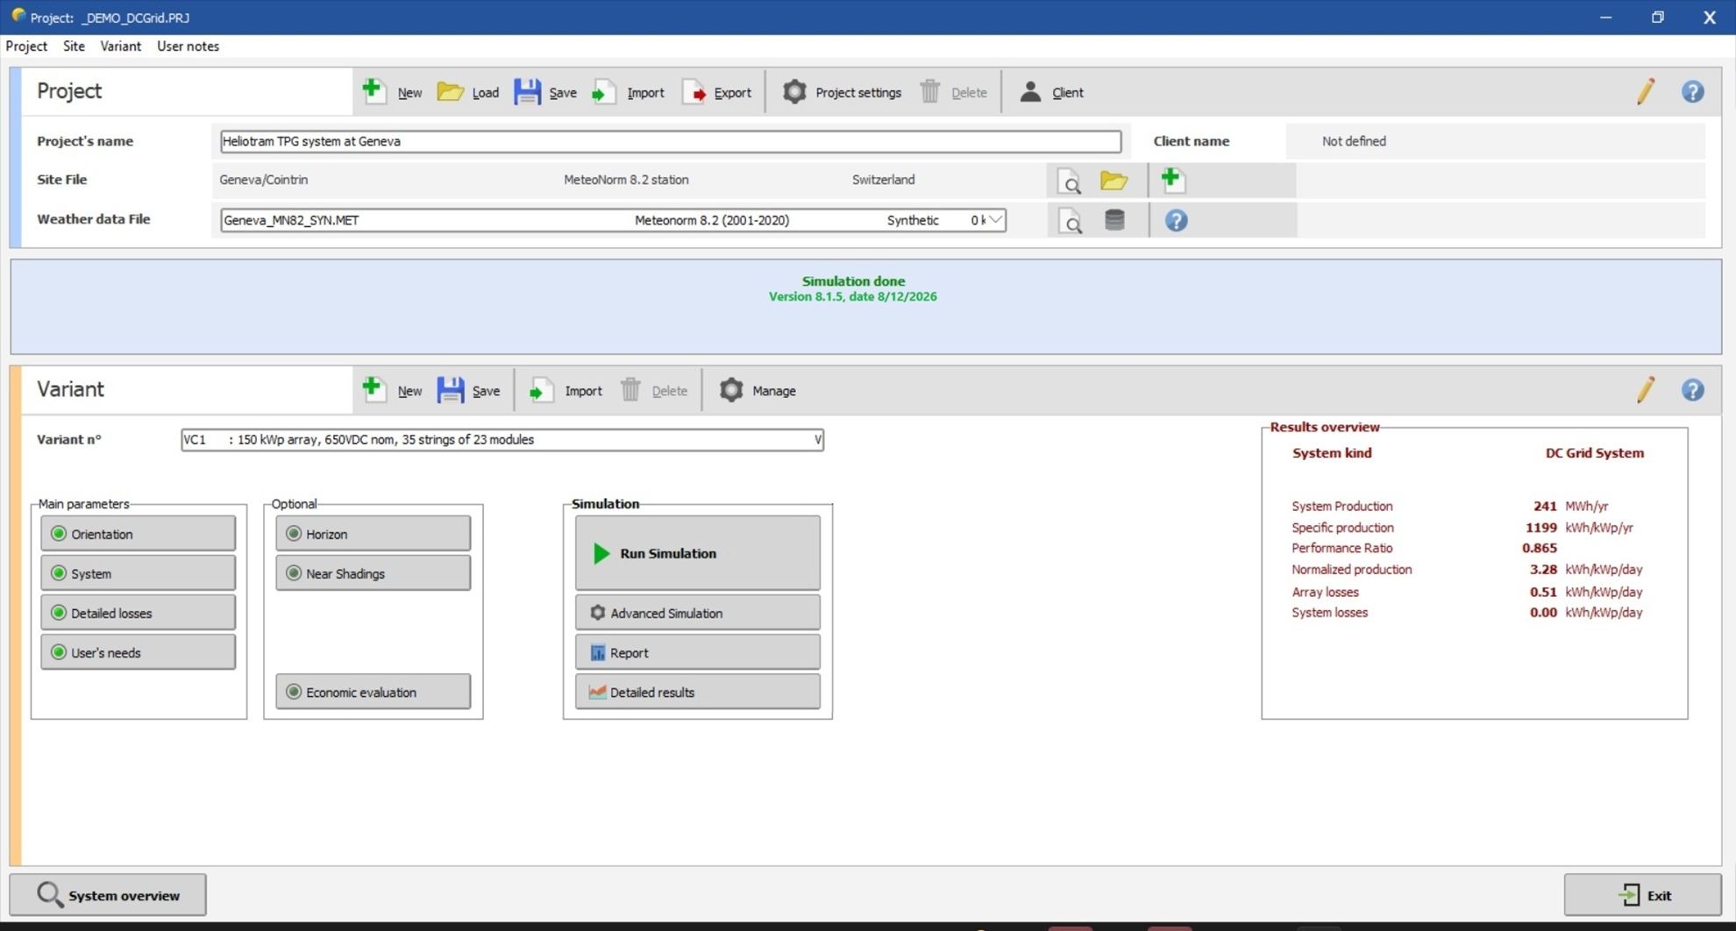View site file with magnifier icon

pyautogui.click(x=1070, y=181)
